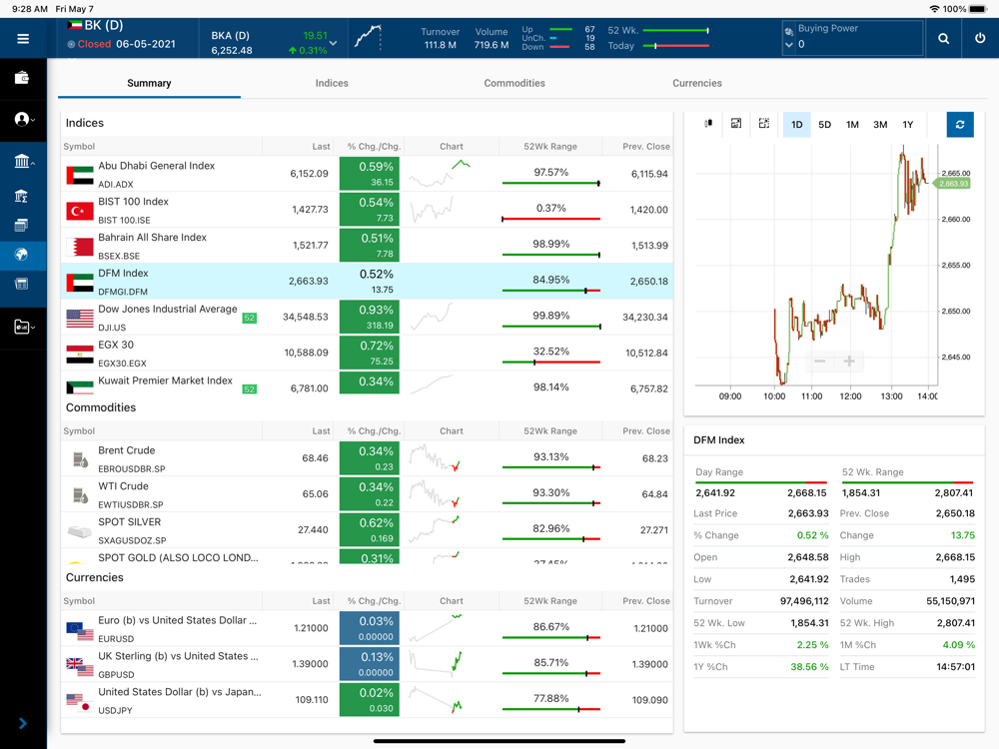Tap the Turkey flag for BIST 100
Image resolution: width=999 pixels, height=749 pixels.
(x=80, y=211)
